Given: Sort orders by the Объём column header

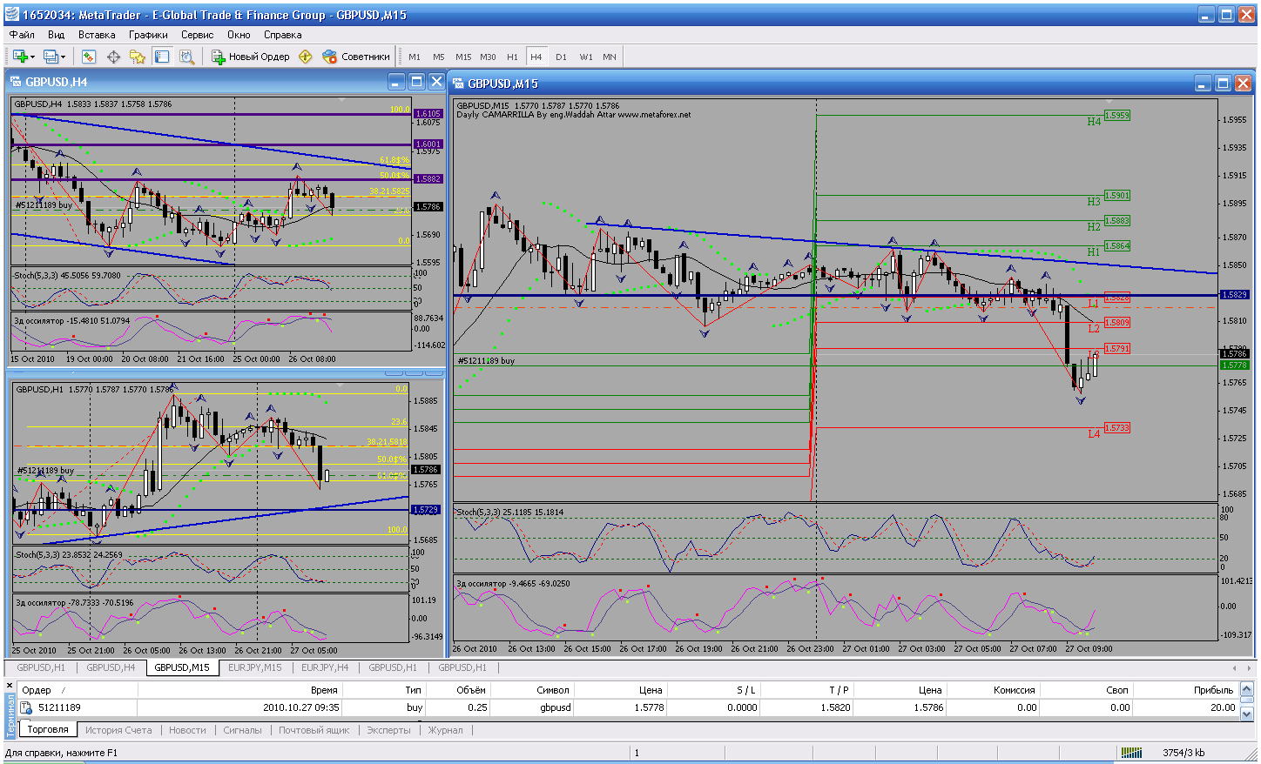Looking at the screenshot, I should (x=459, y=690).
